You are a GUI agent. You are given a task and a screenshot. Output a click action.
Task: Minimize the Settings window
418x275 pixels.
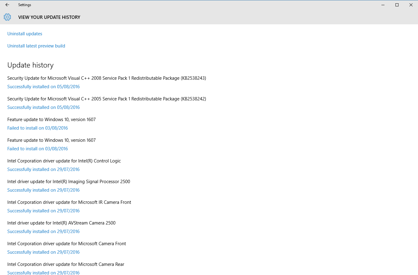(383, 5)
